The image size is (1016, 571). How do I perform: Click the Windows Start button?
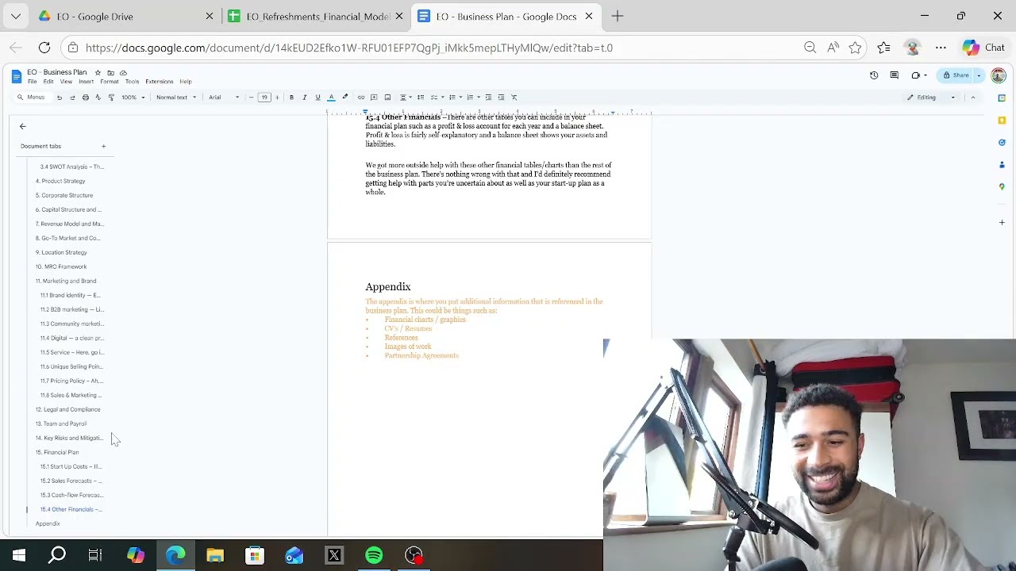click(19, 555)
